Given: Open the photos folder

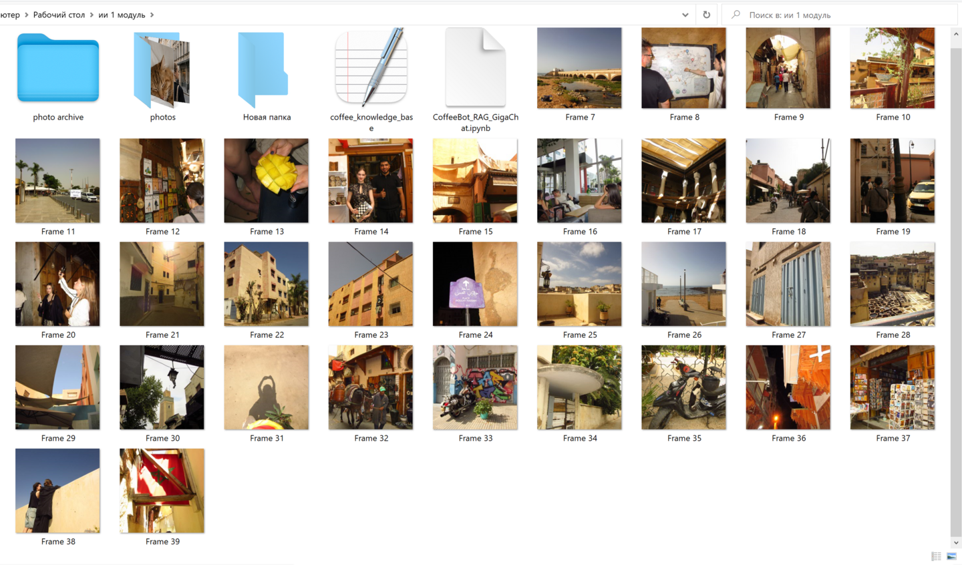Looking at the screenshot, I should pyautogui.click(x=162, y=69).
